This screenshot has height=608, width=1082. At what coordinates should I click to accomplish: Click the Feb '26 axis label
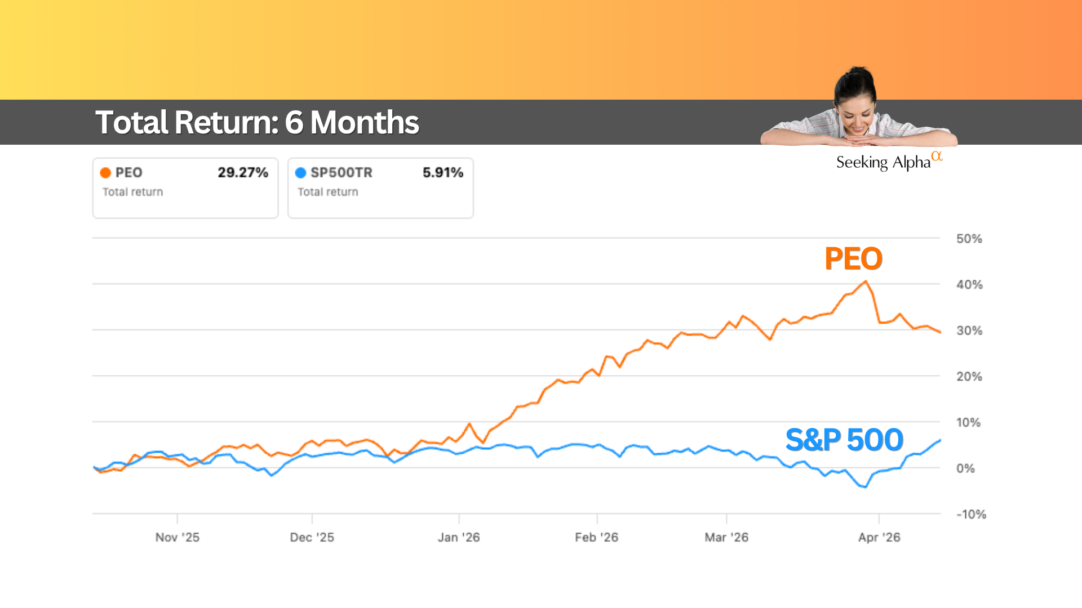597,538
